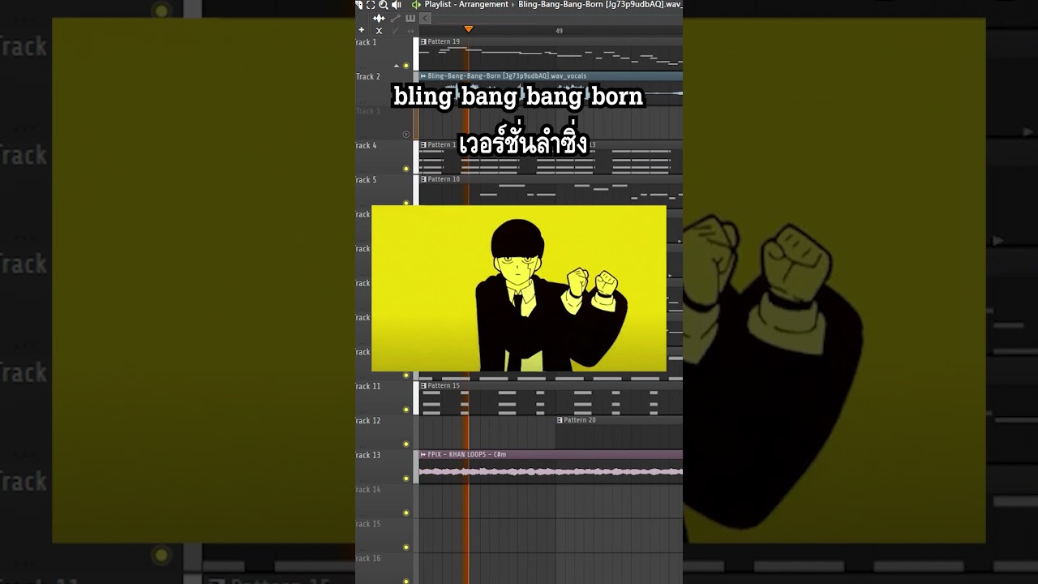The width and height of the screenshot is (1038, 584).
Task: Click the dimmed curve icon in toolbar
Action: 395,31
